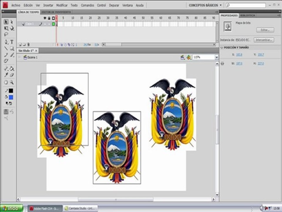Screen dimensions: 282x212
Task: Click the Editar... button
Action: pos(265,30)
